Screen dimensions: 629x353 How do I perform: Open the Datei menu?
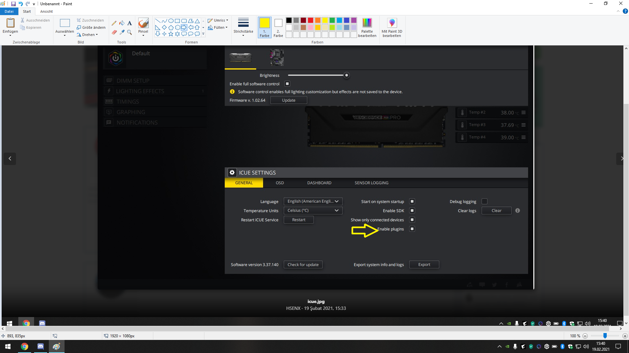point(9,11)
